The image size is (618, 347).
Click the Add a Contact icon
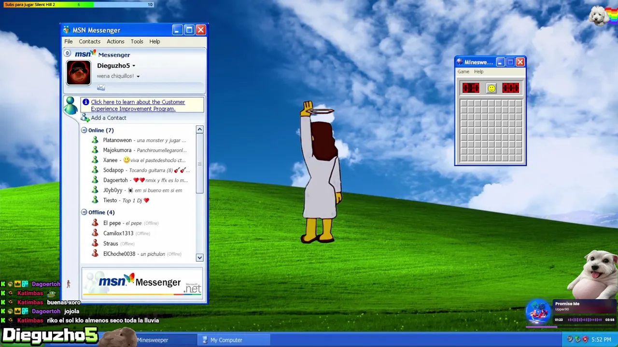click(85, 118)
